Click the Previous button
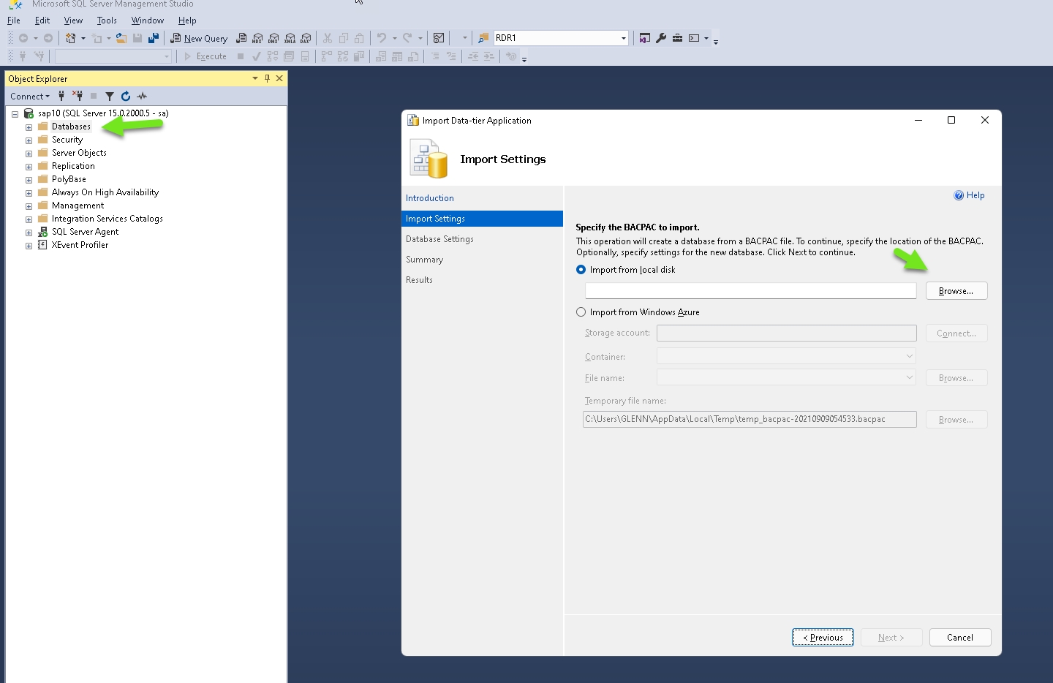Screen dimensions: 1053x683 coord(823,638)
